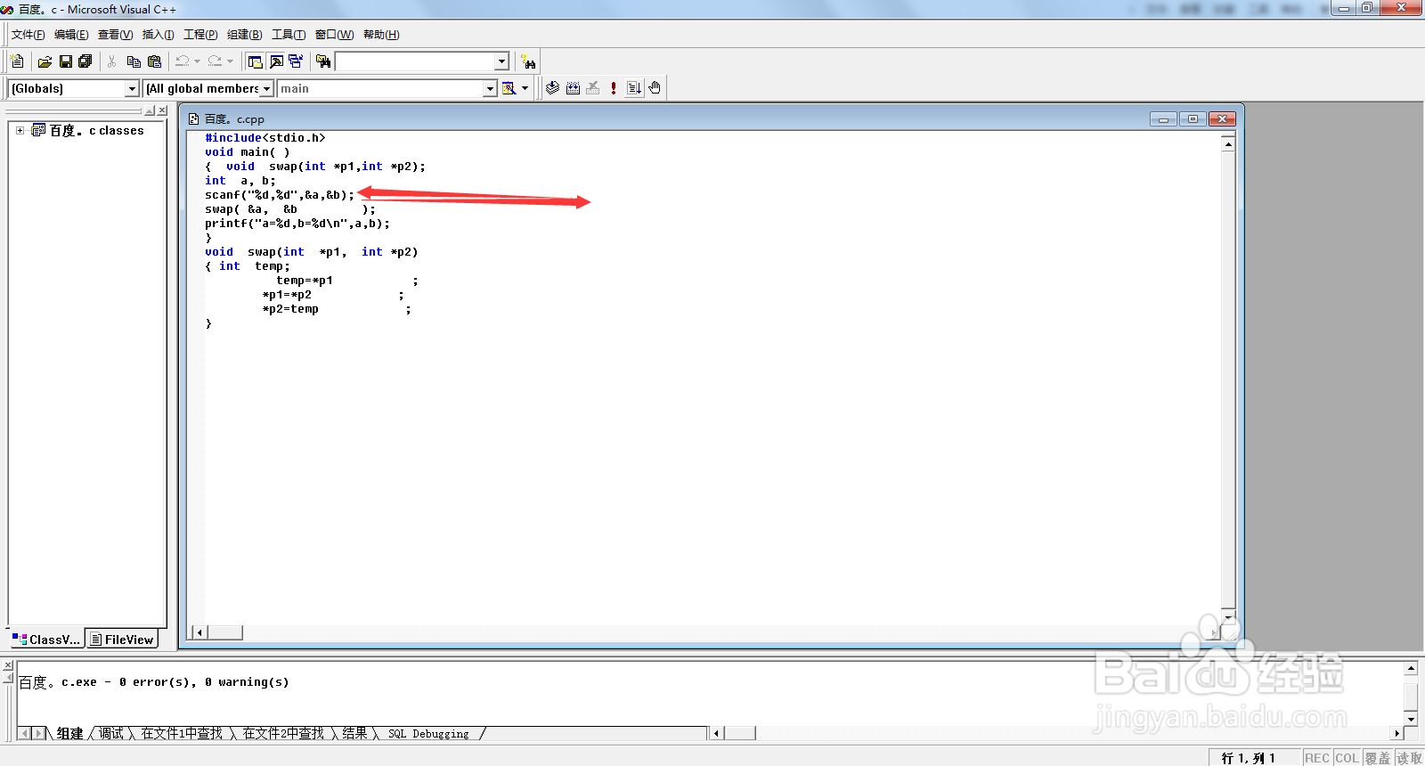This screenshot has width=1425, height=766.
Task: Click the Undo arrow icon
Action: (182, 61)
